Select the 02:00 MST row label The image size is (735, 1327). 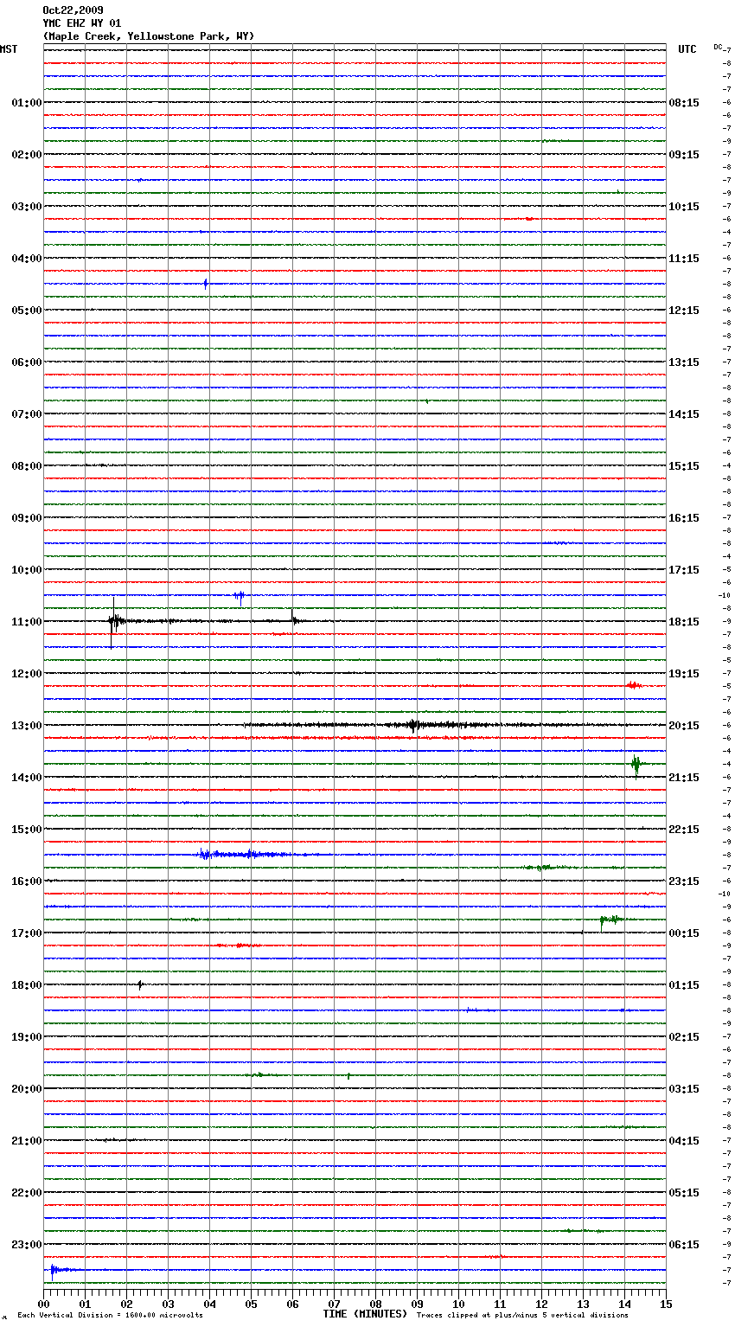tap(27, 155)
